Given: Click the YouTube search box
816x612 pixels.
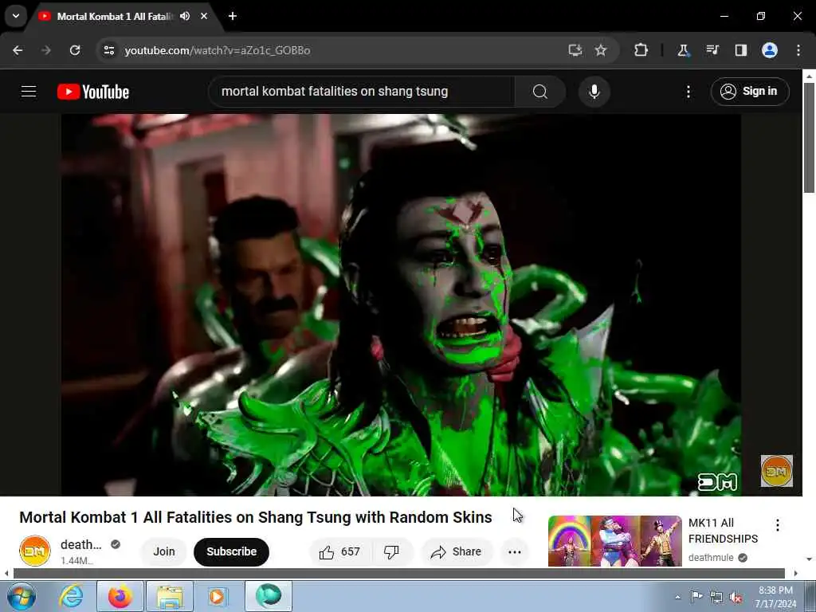Looking at the screenshot, I should (x=362, y=92).
